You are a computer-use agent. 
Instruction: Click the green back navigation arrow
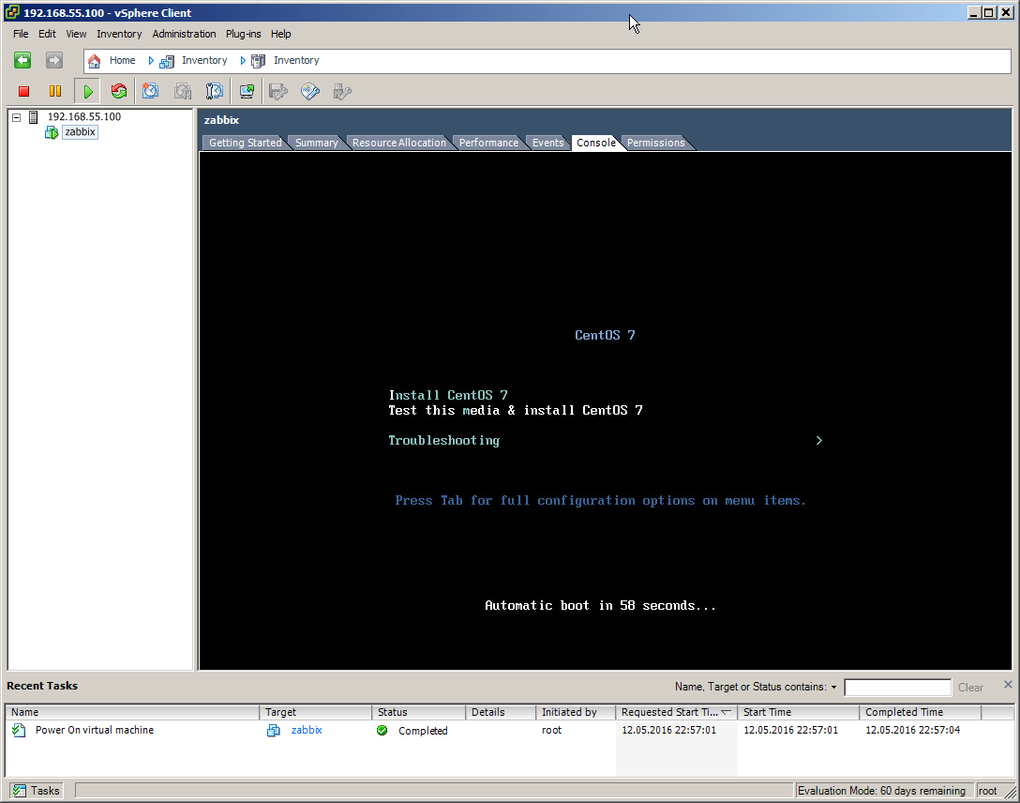pos(22,60)
